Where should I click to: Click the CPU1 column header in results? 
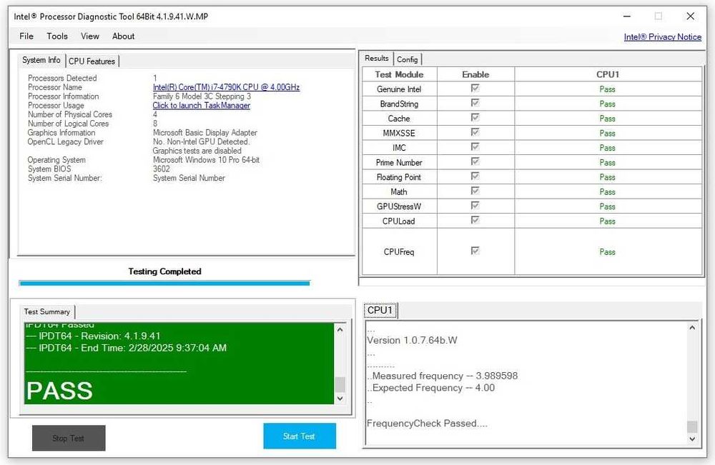[x=608, y=74]
